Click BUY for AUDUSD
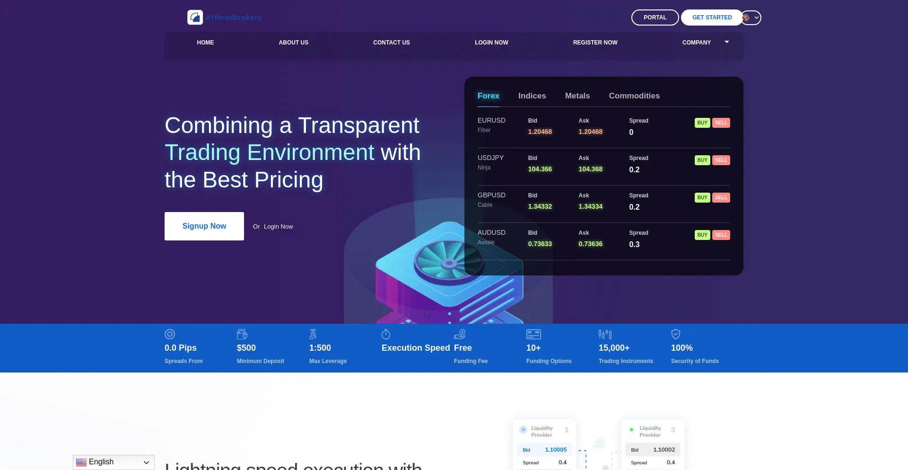The width and height of the screenshot is (908, 470). (x=702, y=235)
